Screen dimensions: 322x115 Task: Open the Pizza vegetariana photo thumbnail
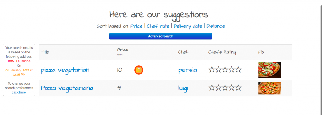coord(269,88)
